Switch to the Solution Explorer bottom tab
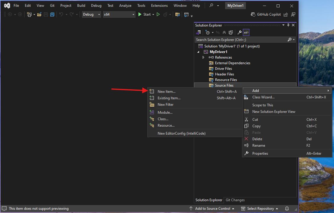Screen dimensions: 334x213 (x=209, y=200)
